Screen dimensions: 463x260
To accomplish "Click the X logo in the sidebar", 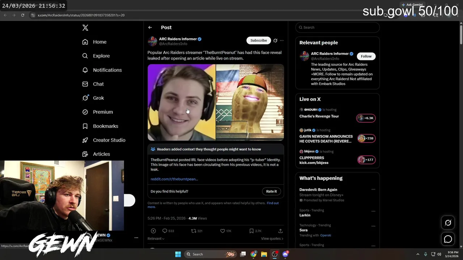I will click(x=85, y=28).
